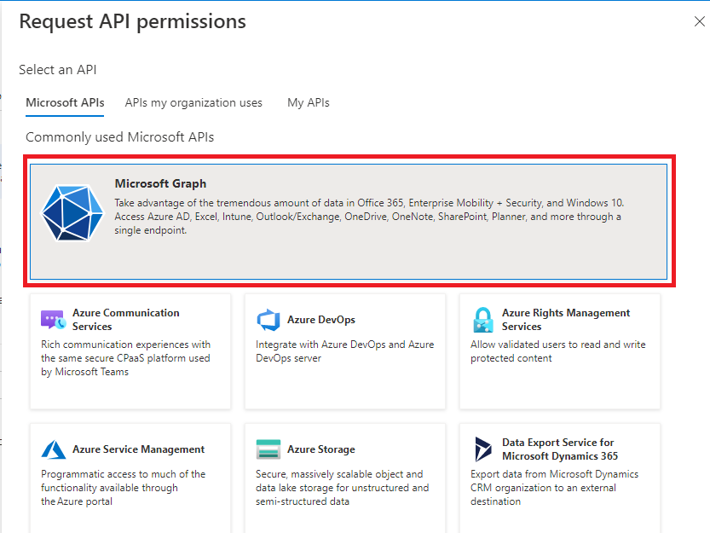Click the Microsoft Graph polyhedron icon

[x=72, y=212]
